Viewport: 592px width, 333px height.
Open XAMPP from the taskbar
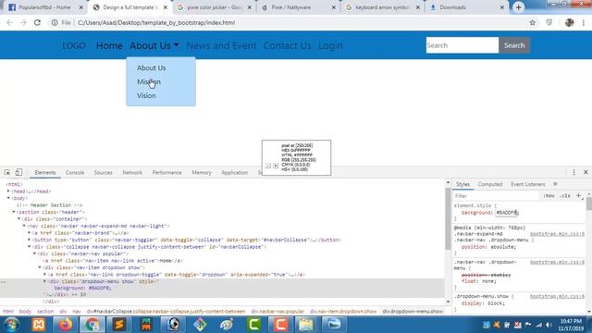click(x=39, y=325)
